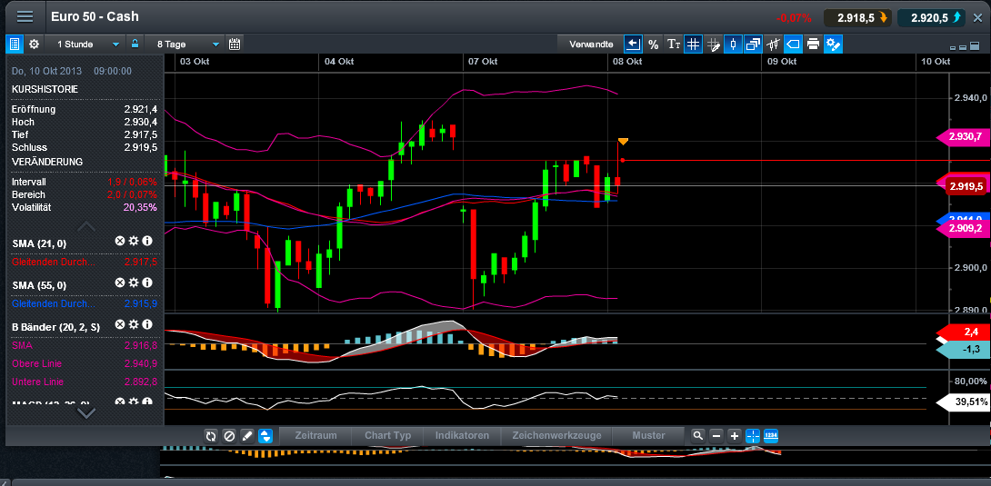Click the Euro 50 - Cash title

95,17
